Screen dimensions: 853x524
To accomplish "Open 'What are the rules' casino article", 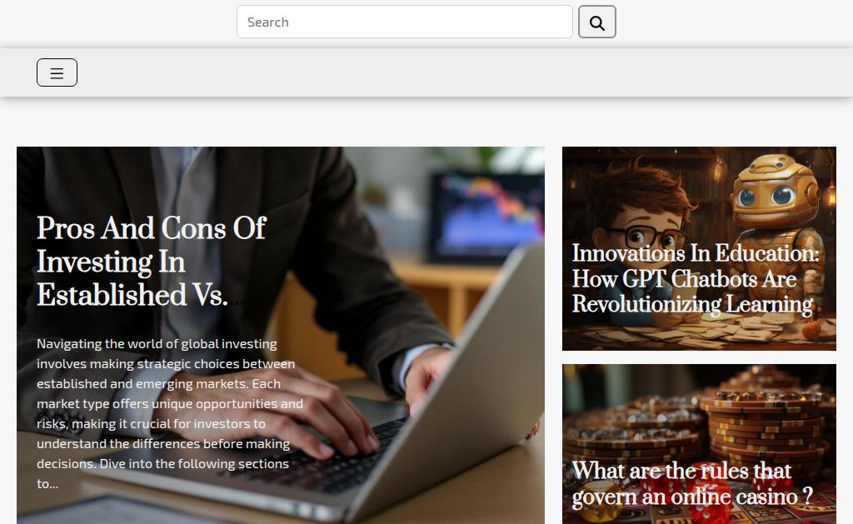I will 692,483.
